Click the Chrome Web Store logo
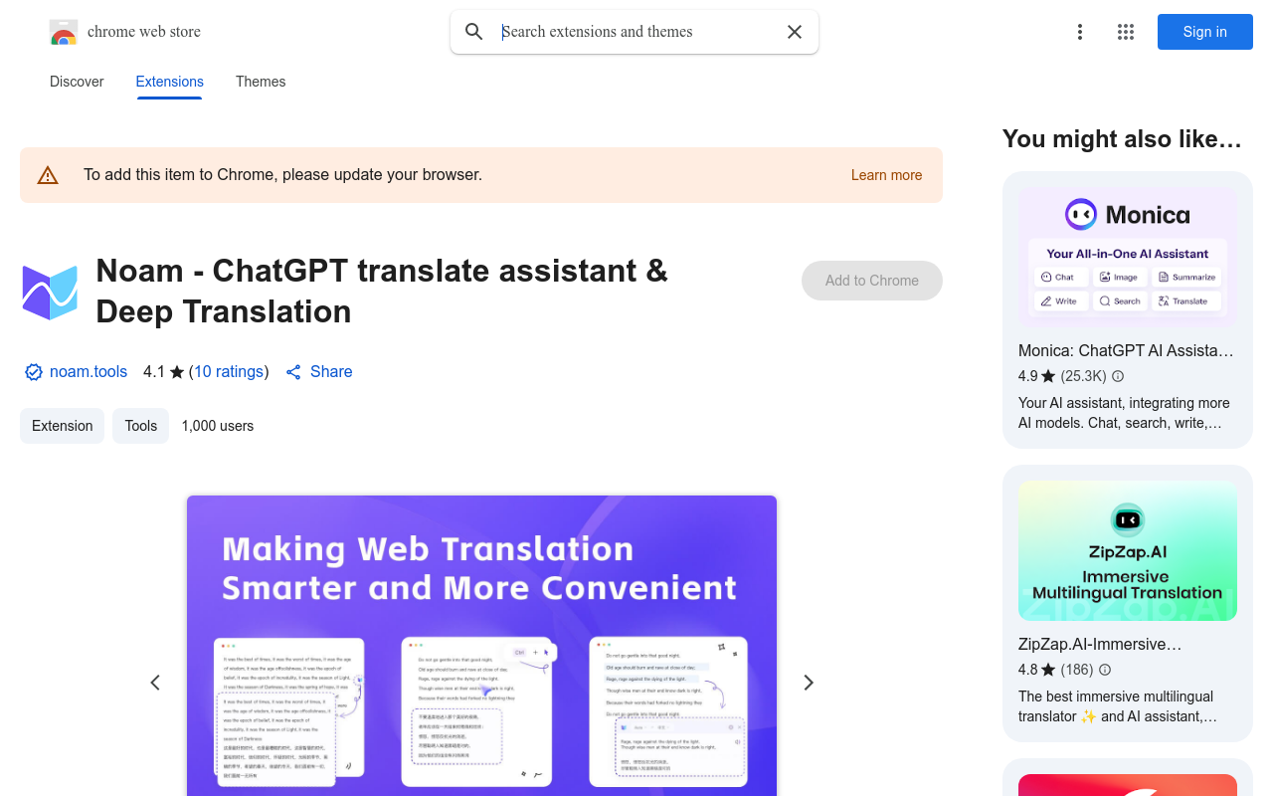The height and width of the screenshot is (796, 1273). [64, 32]
